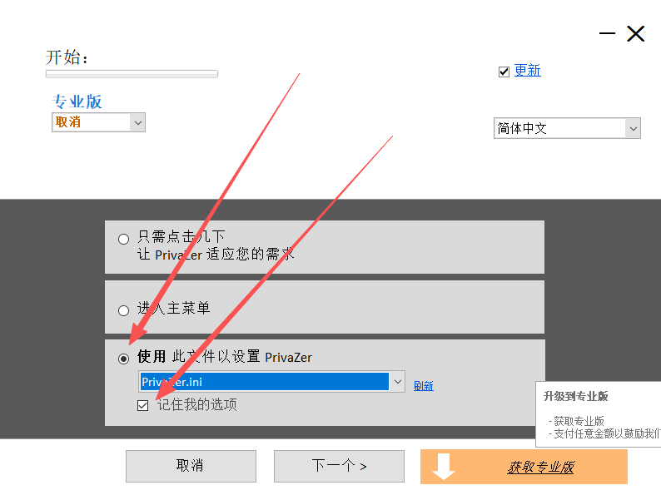The image size is (661, 495).
Task: Click the 刷新 refresh link
Action: (x=423, y=385)
